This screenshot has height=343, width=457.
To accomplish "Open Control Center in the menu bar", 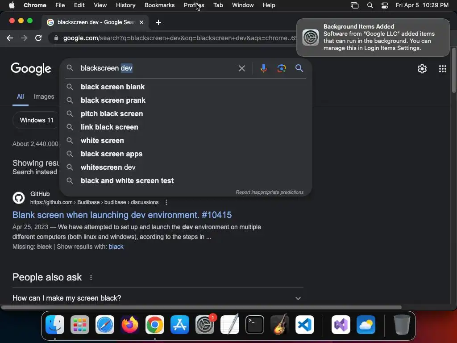I will click(x=385, y=5).
